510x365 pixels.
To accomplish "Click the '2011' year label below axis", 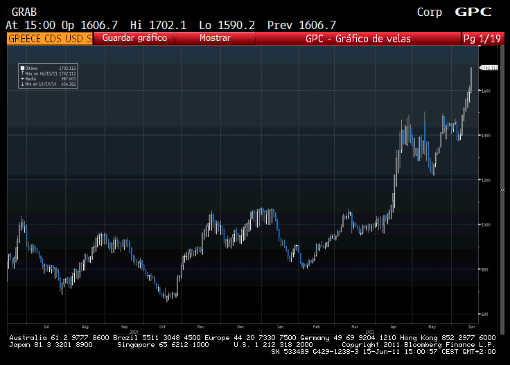I will pos(370,332).
